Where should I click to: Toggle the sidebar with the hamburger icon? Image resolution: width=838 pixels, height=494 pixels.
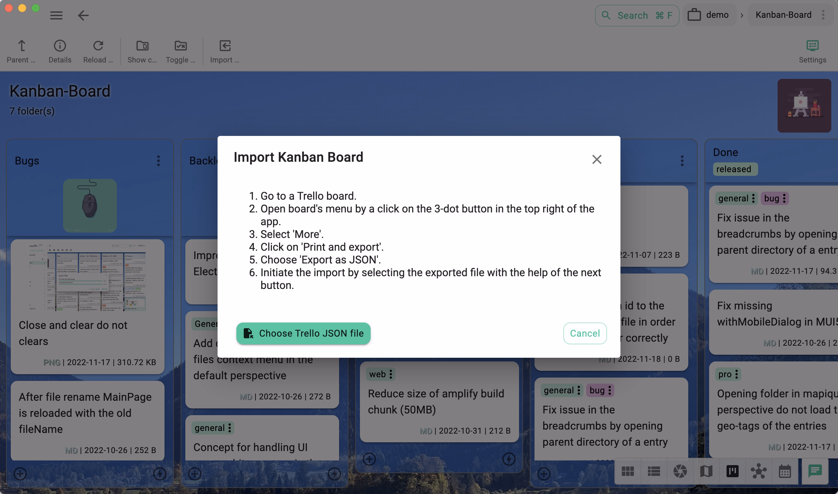(56, 15)
